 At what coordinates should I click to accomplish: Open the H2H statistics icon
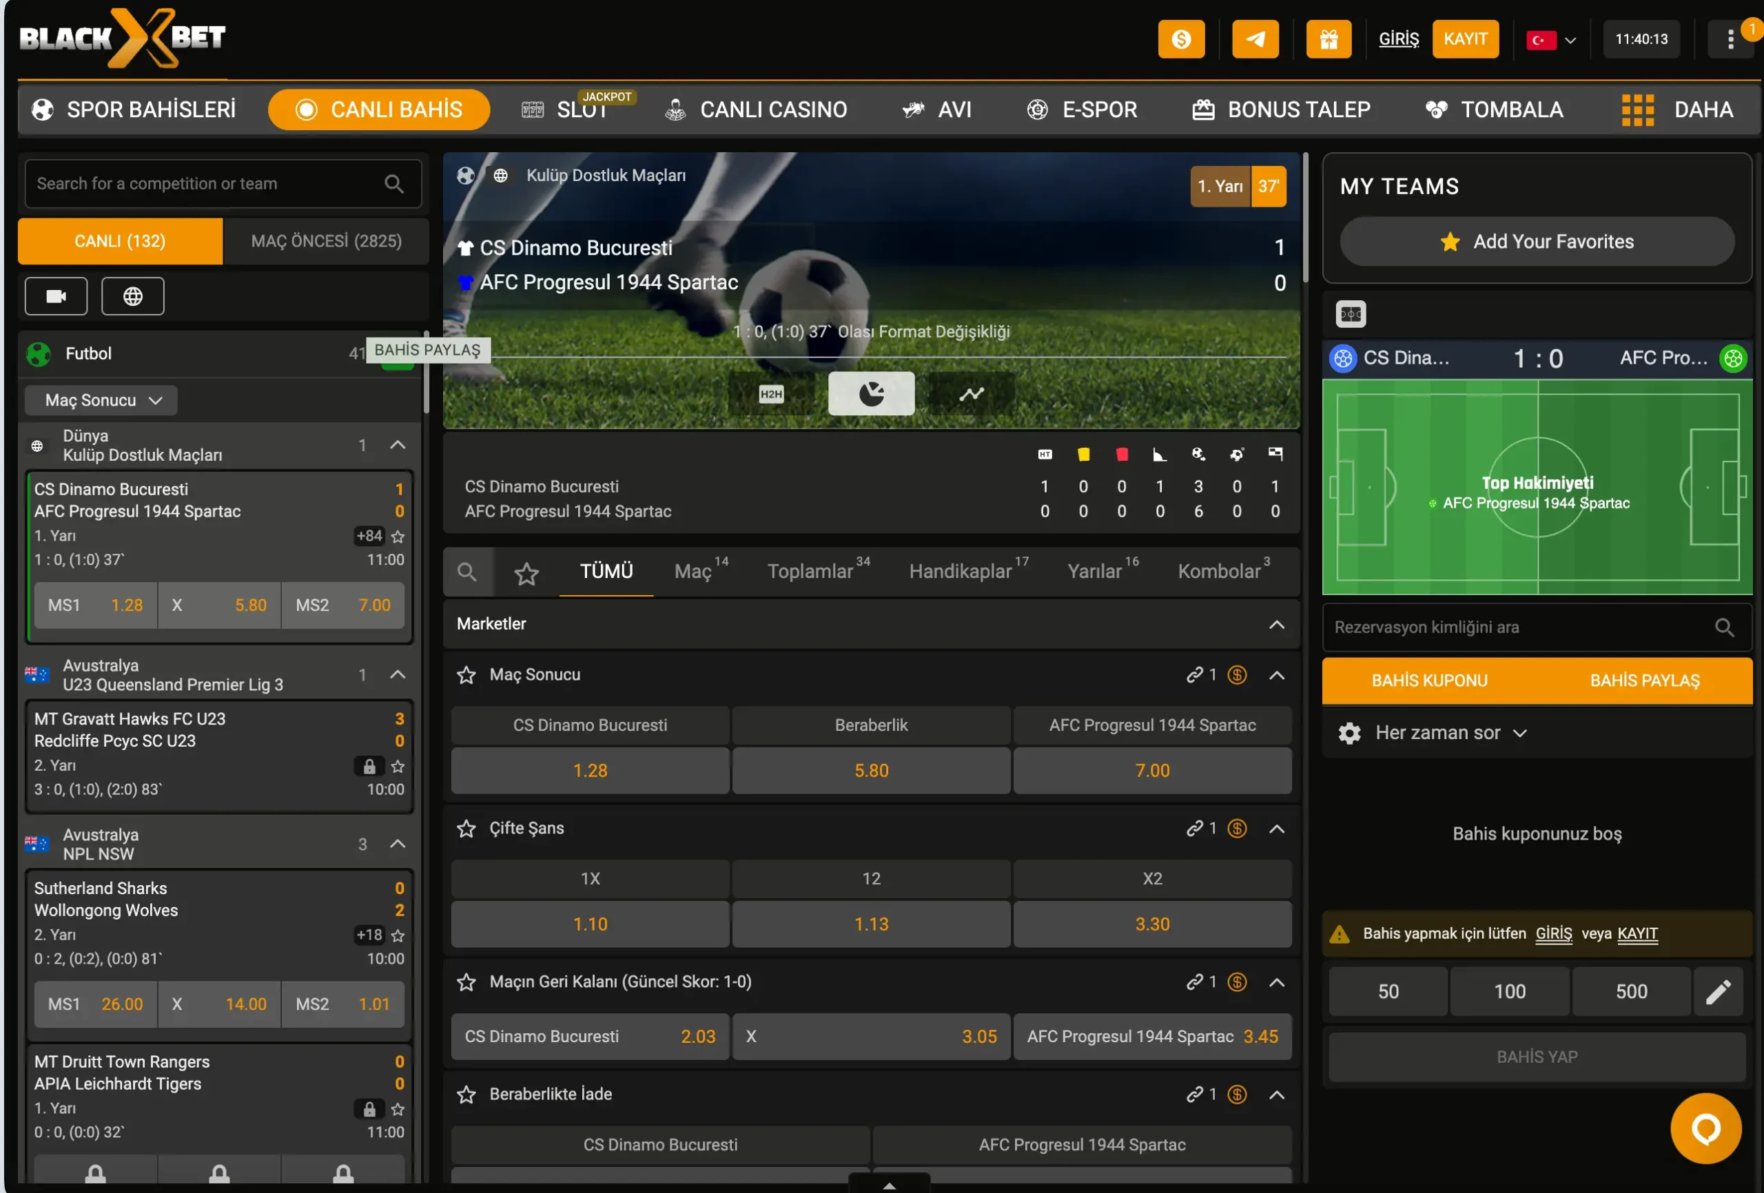tap(771, 394)
